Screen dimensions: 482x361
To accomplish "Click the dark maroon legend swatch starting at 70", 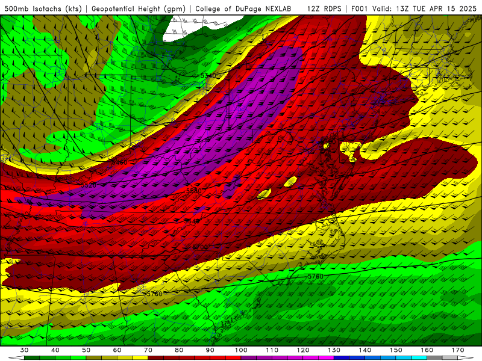I will pyautogui.click(x=156, y=358).
